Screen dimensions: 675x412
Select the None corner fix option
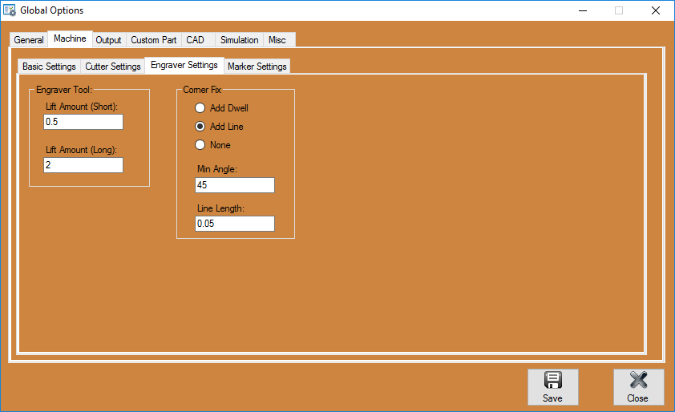click(200, 145)
